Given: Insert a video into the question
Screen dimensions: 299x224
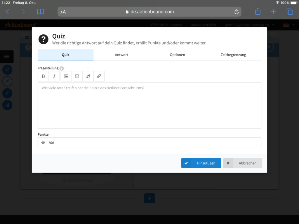Looking at the screenshot, I should click(x=77, y=76).
